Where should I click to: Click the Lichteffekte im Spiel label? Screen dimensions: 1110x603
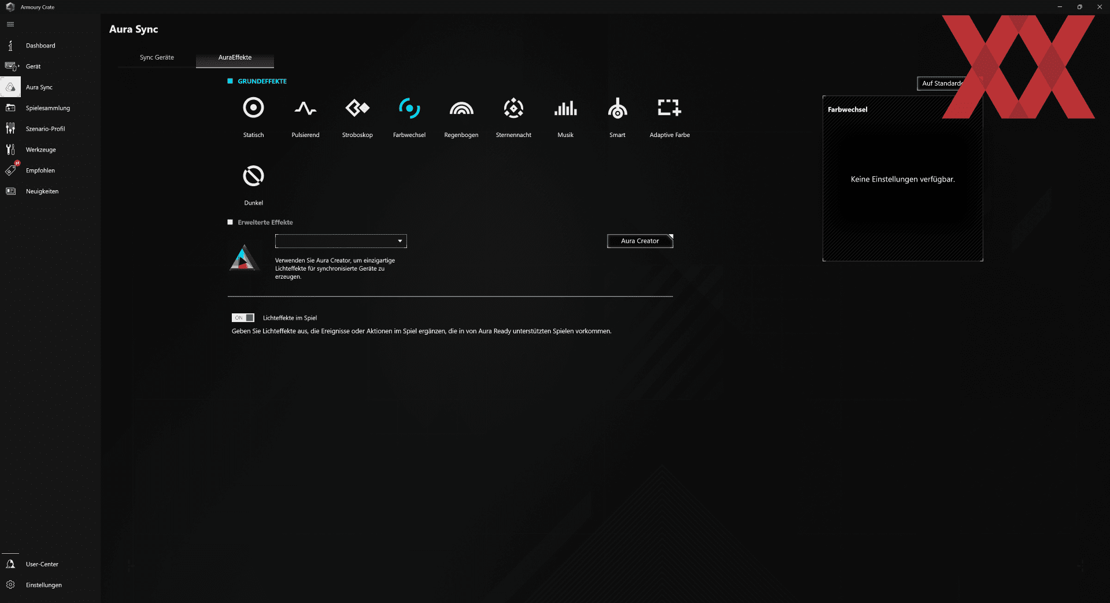(290, 318)
